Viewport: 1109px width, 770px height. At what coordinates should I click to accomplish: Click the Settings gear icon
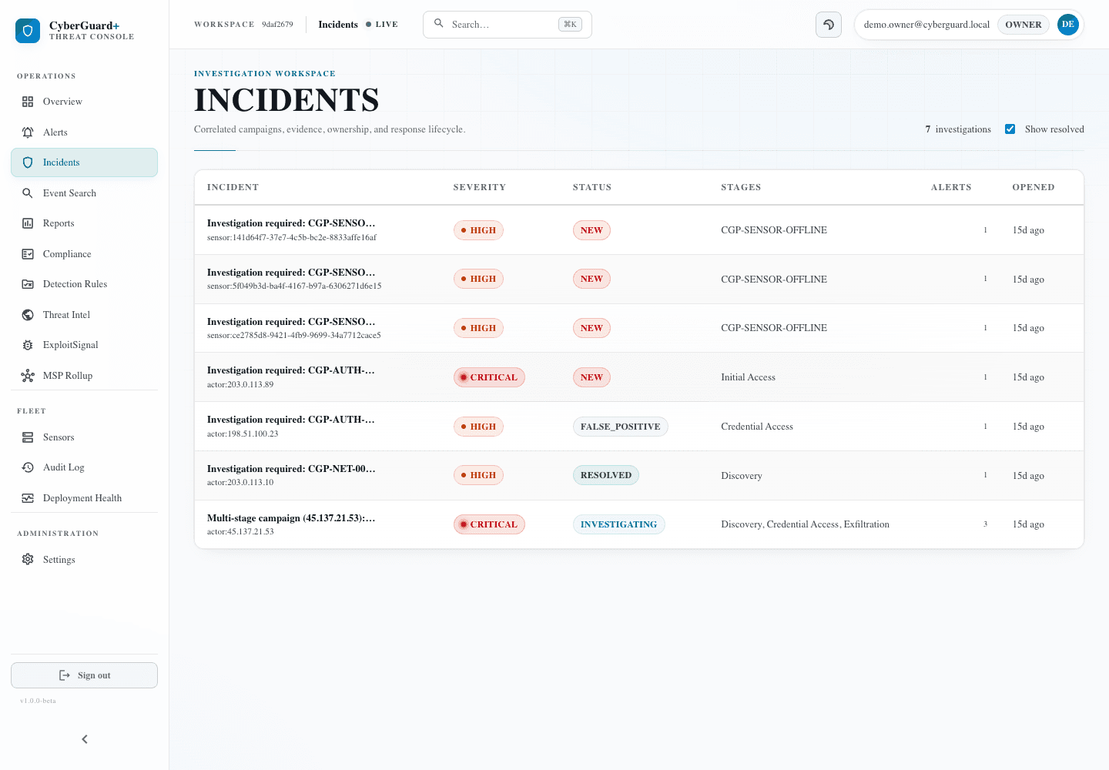tap(28, 560)
